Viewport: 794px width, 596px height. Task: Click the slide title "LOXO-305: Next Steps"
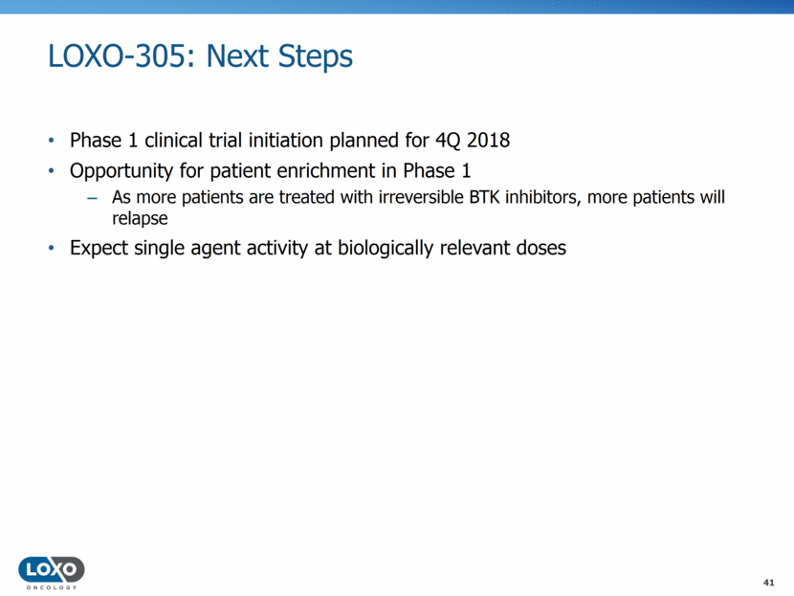point(200,57)
